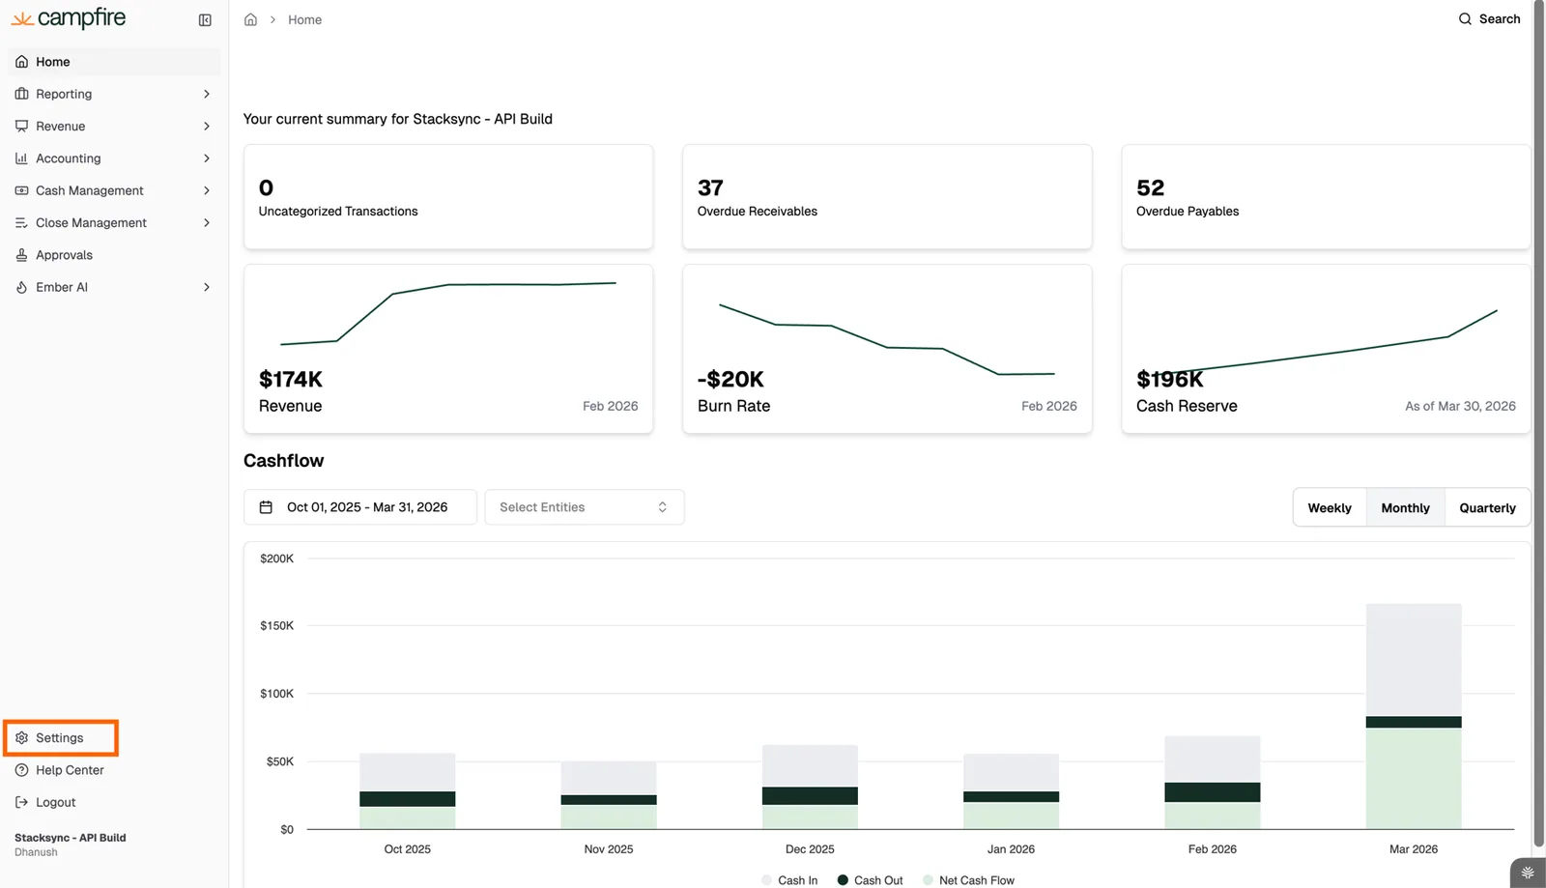Expand the Ember AI chevron
This screenshot has height=888, width=1546.
click(x=207, y=287)
